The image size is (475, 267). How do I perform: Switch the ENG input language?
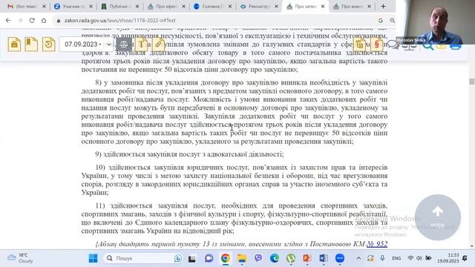click(x=396, y=258)
